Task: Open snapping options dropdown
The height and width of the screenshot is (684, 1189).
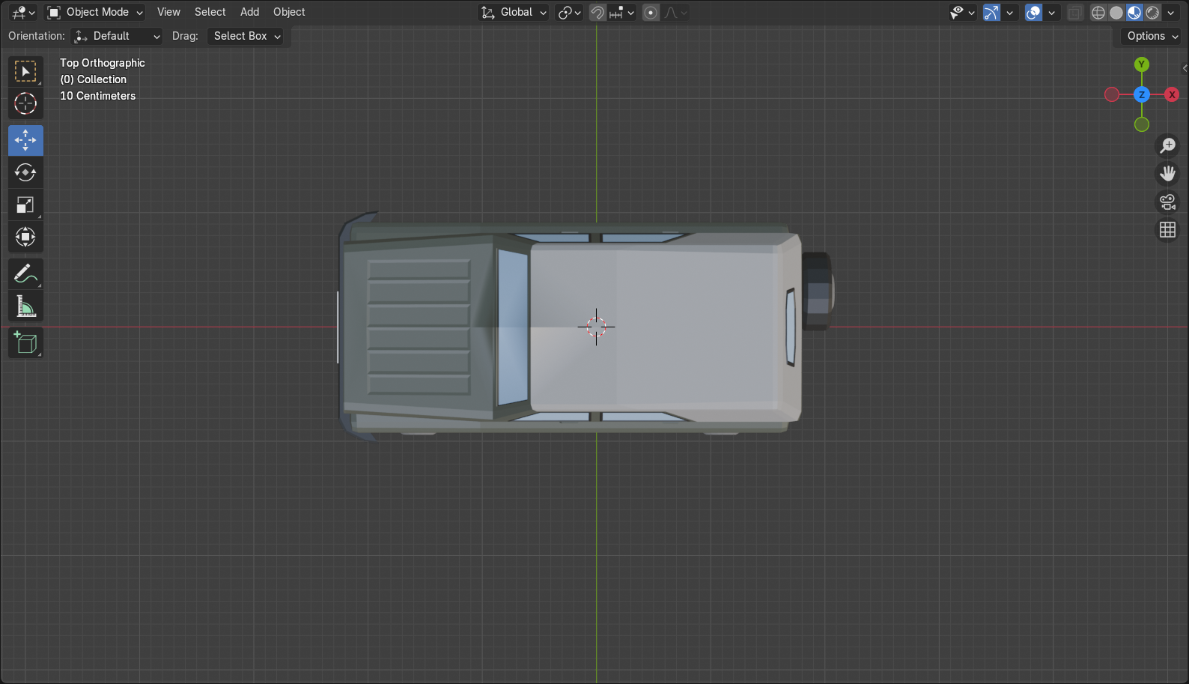Action: pos(622,13)
